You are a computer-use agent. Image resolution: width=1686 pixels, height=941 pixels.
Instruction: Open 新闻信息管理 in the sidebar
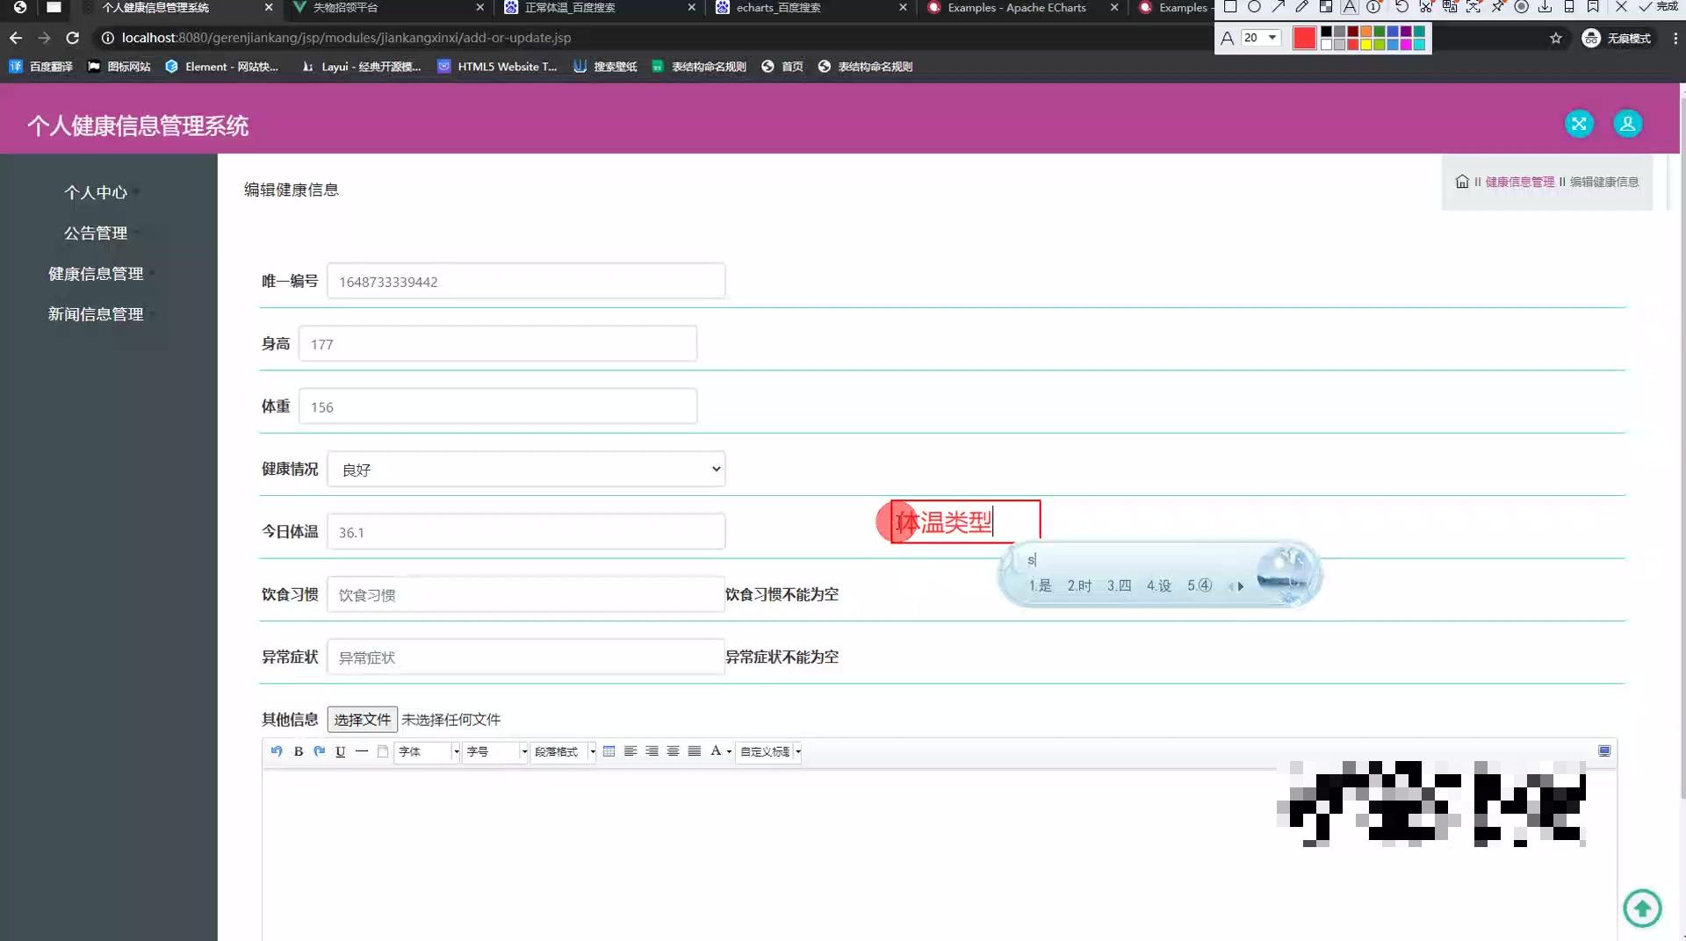tap(96, 314)
